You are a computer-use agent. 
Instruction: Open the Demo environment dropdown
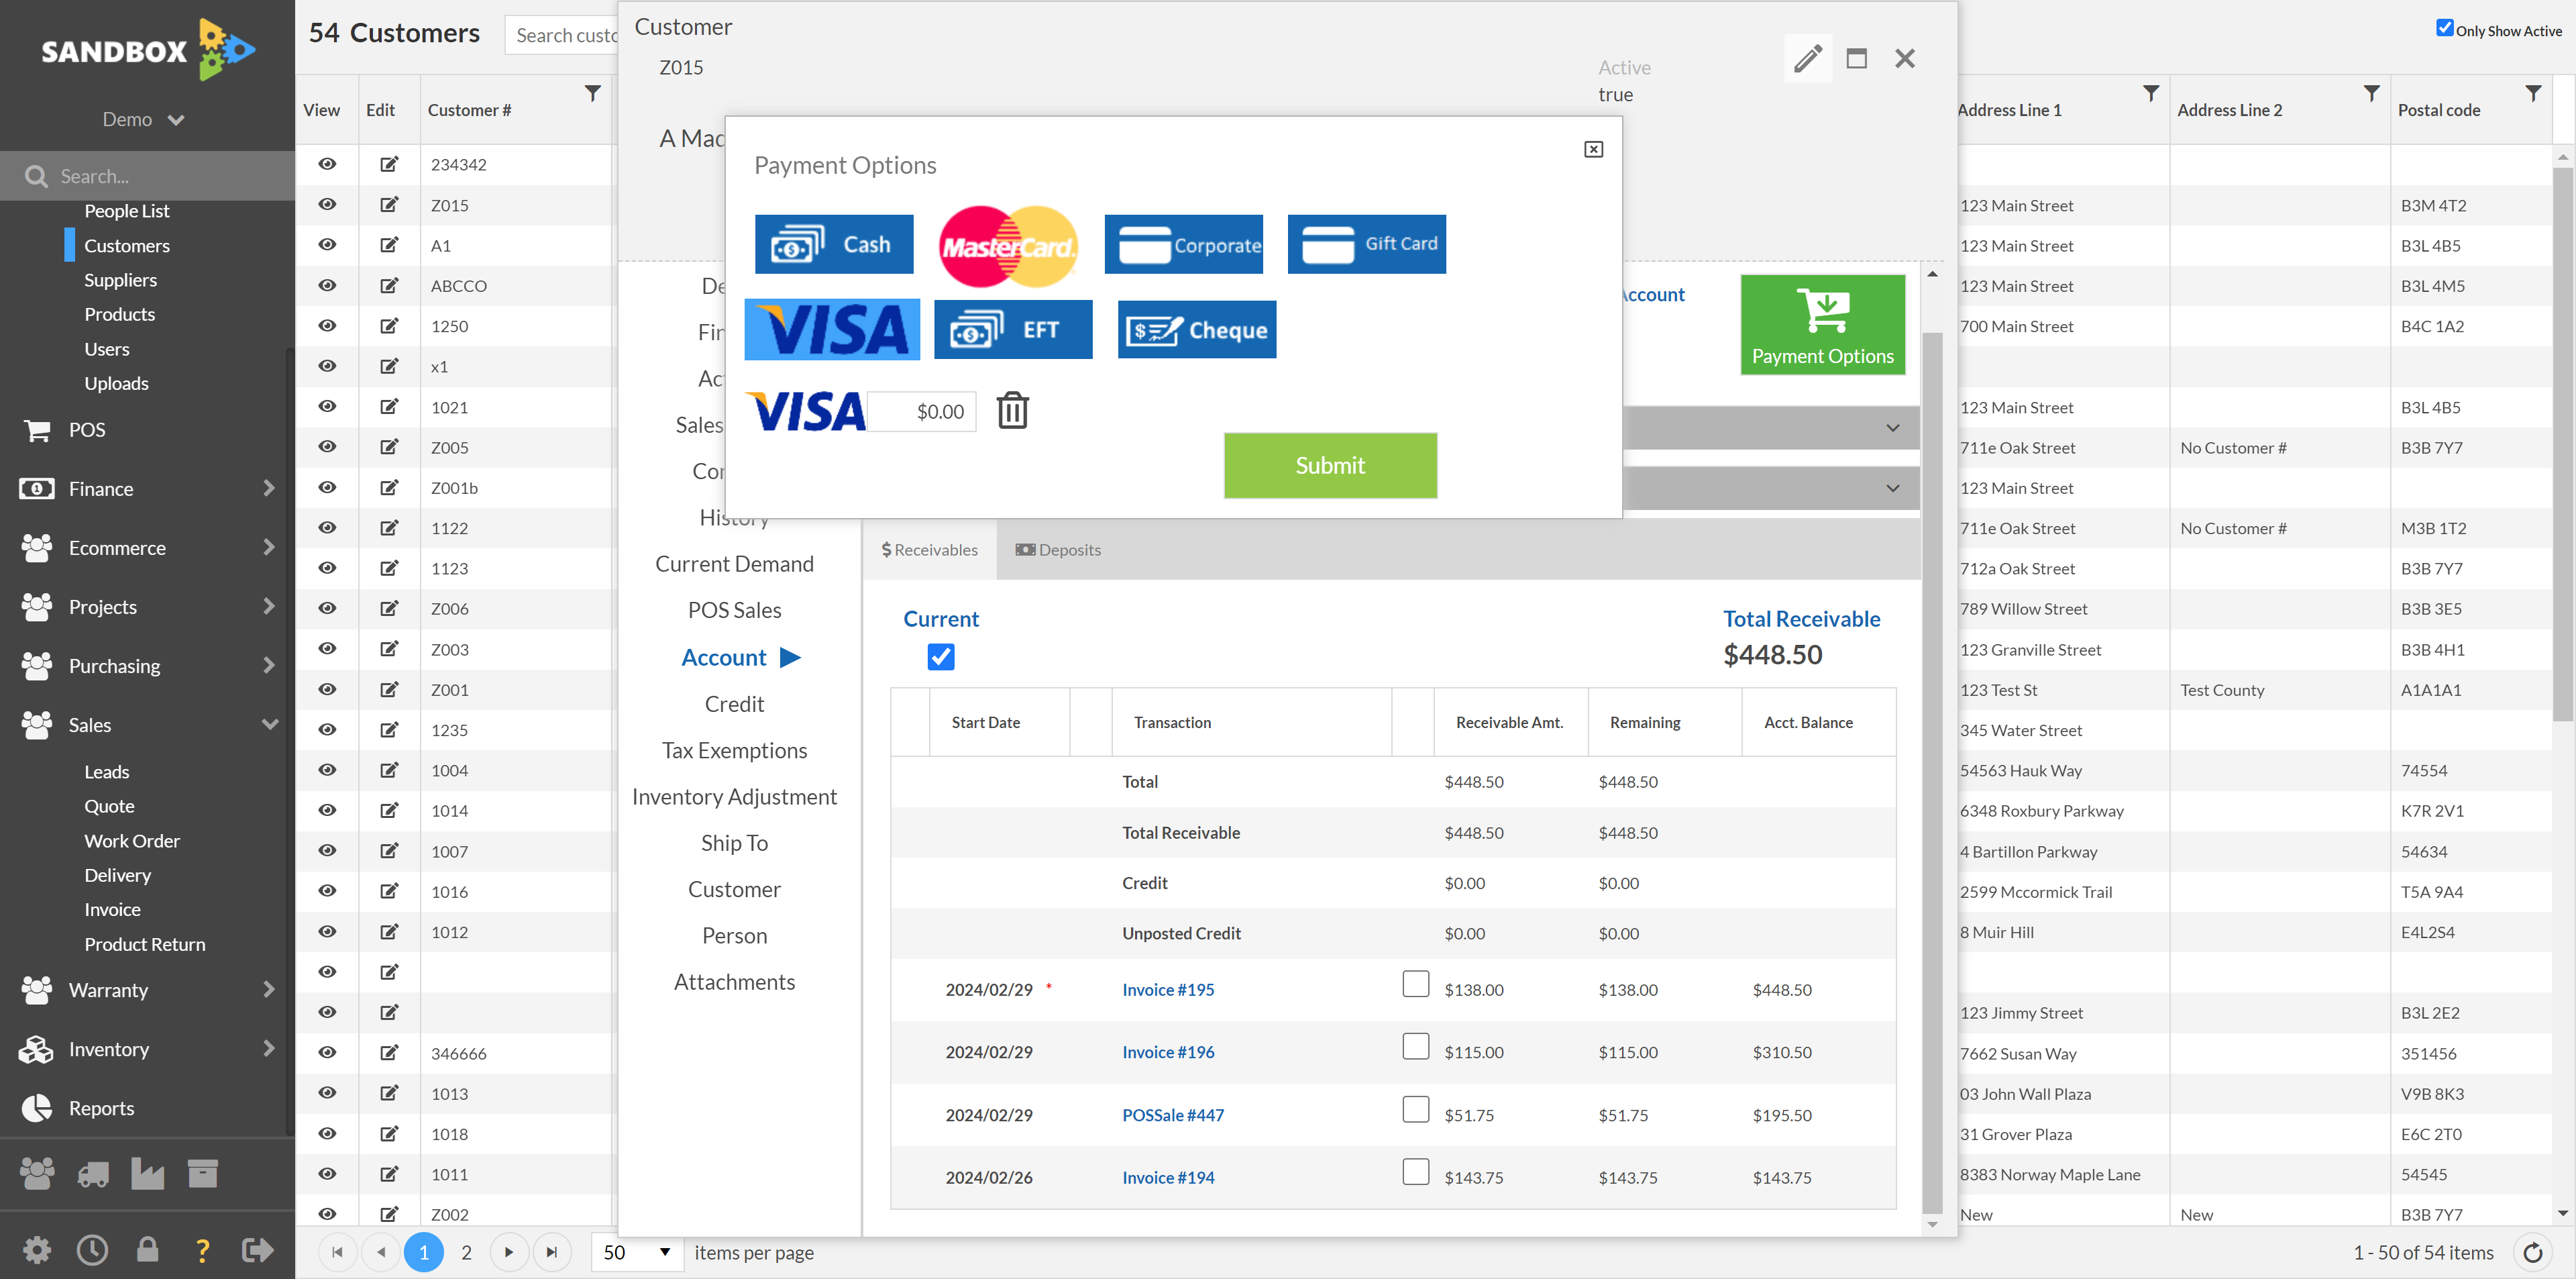(x=144, y=119)
